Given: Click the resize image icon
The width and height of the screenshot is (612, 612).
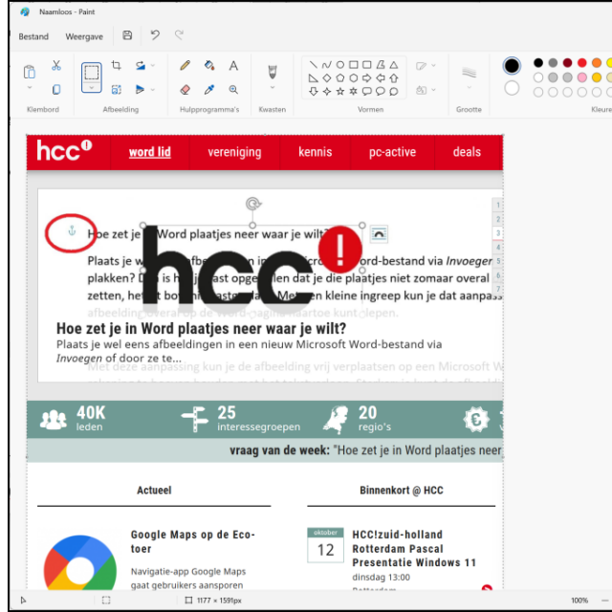Looking at the screenshot, I should (x=117, y=90).
